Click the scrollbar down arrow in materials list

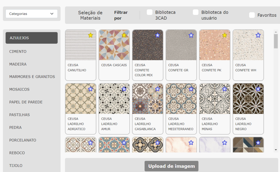[x=276, y=150]
